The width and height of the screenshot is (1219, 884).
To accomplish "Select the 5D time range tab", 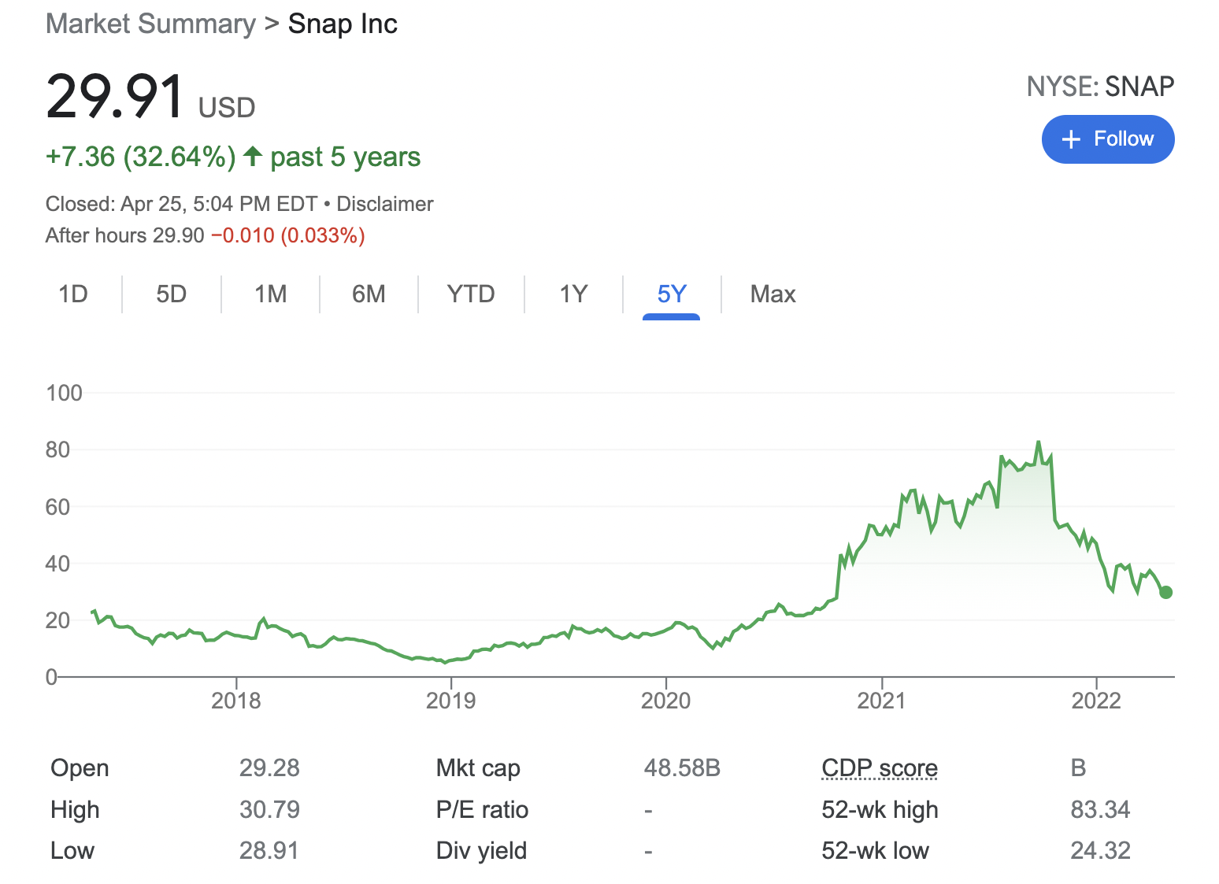I will 171,294.
